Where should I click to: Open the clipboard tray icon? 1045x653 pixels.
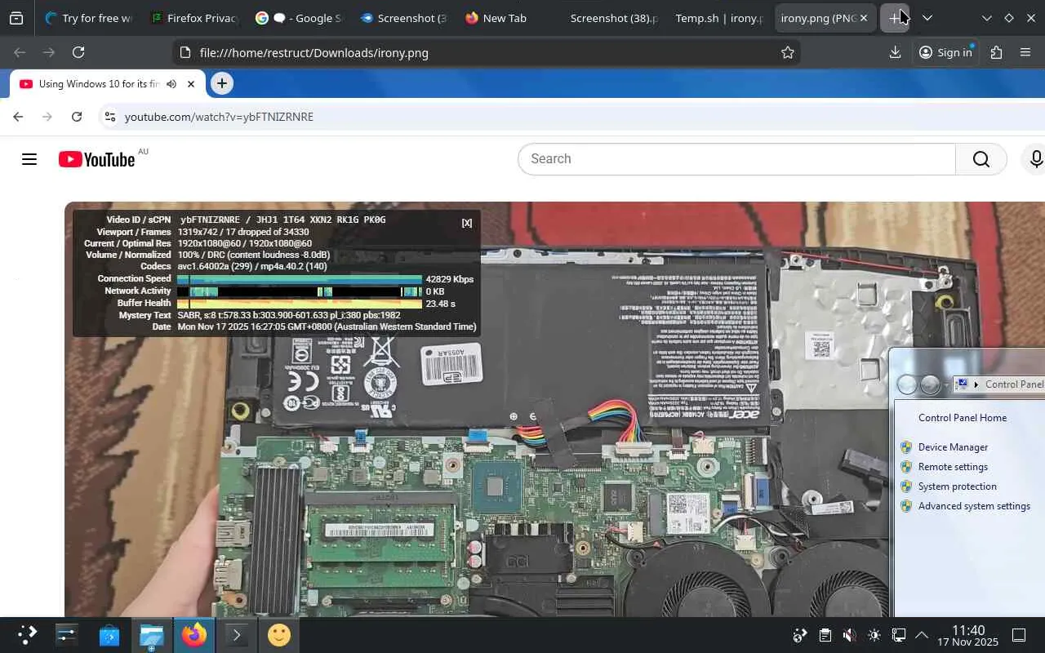[825, 635]
